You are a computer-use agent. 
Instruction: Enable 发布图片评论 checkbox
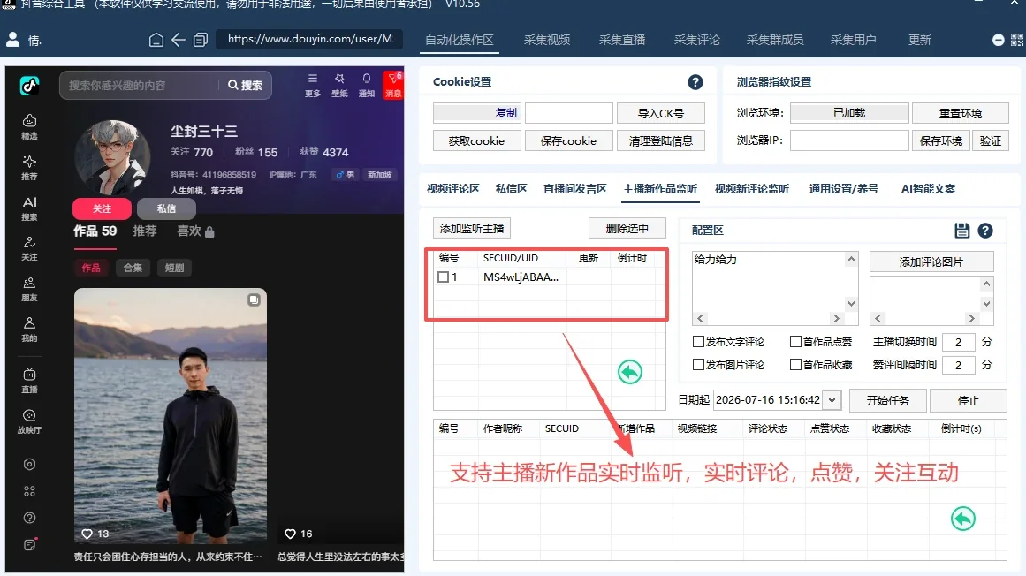[698, 364]
